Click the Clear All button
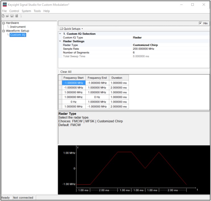The height and width of the screenshot is (201, 211). (x=66, y=72)
